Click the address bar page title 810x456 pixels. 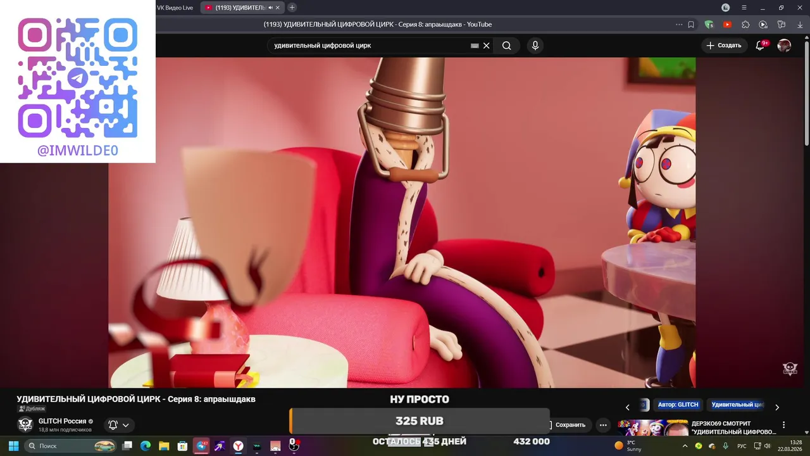coord(378,25)
